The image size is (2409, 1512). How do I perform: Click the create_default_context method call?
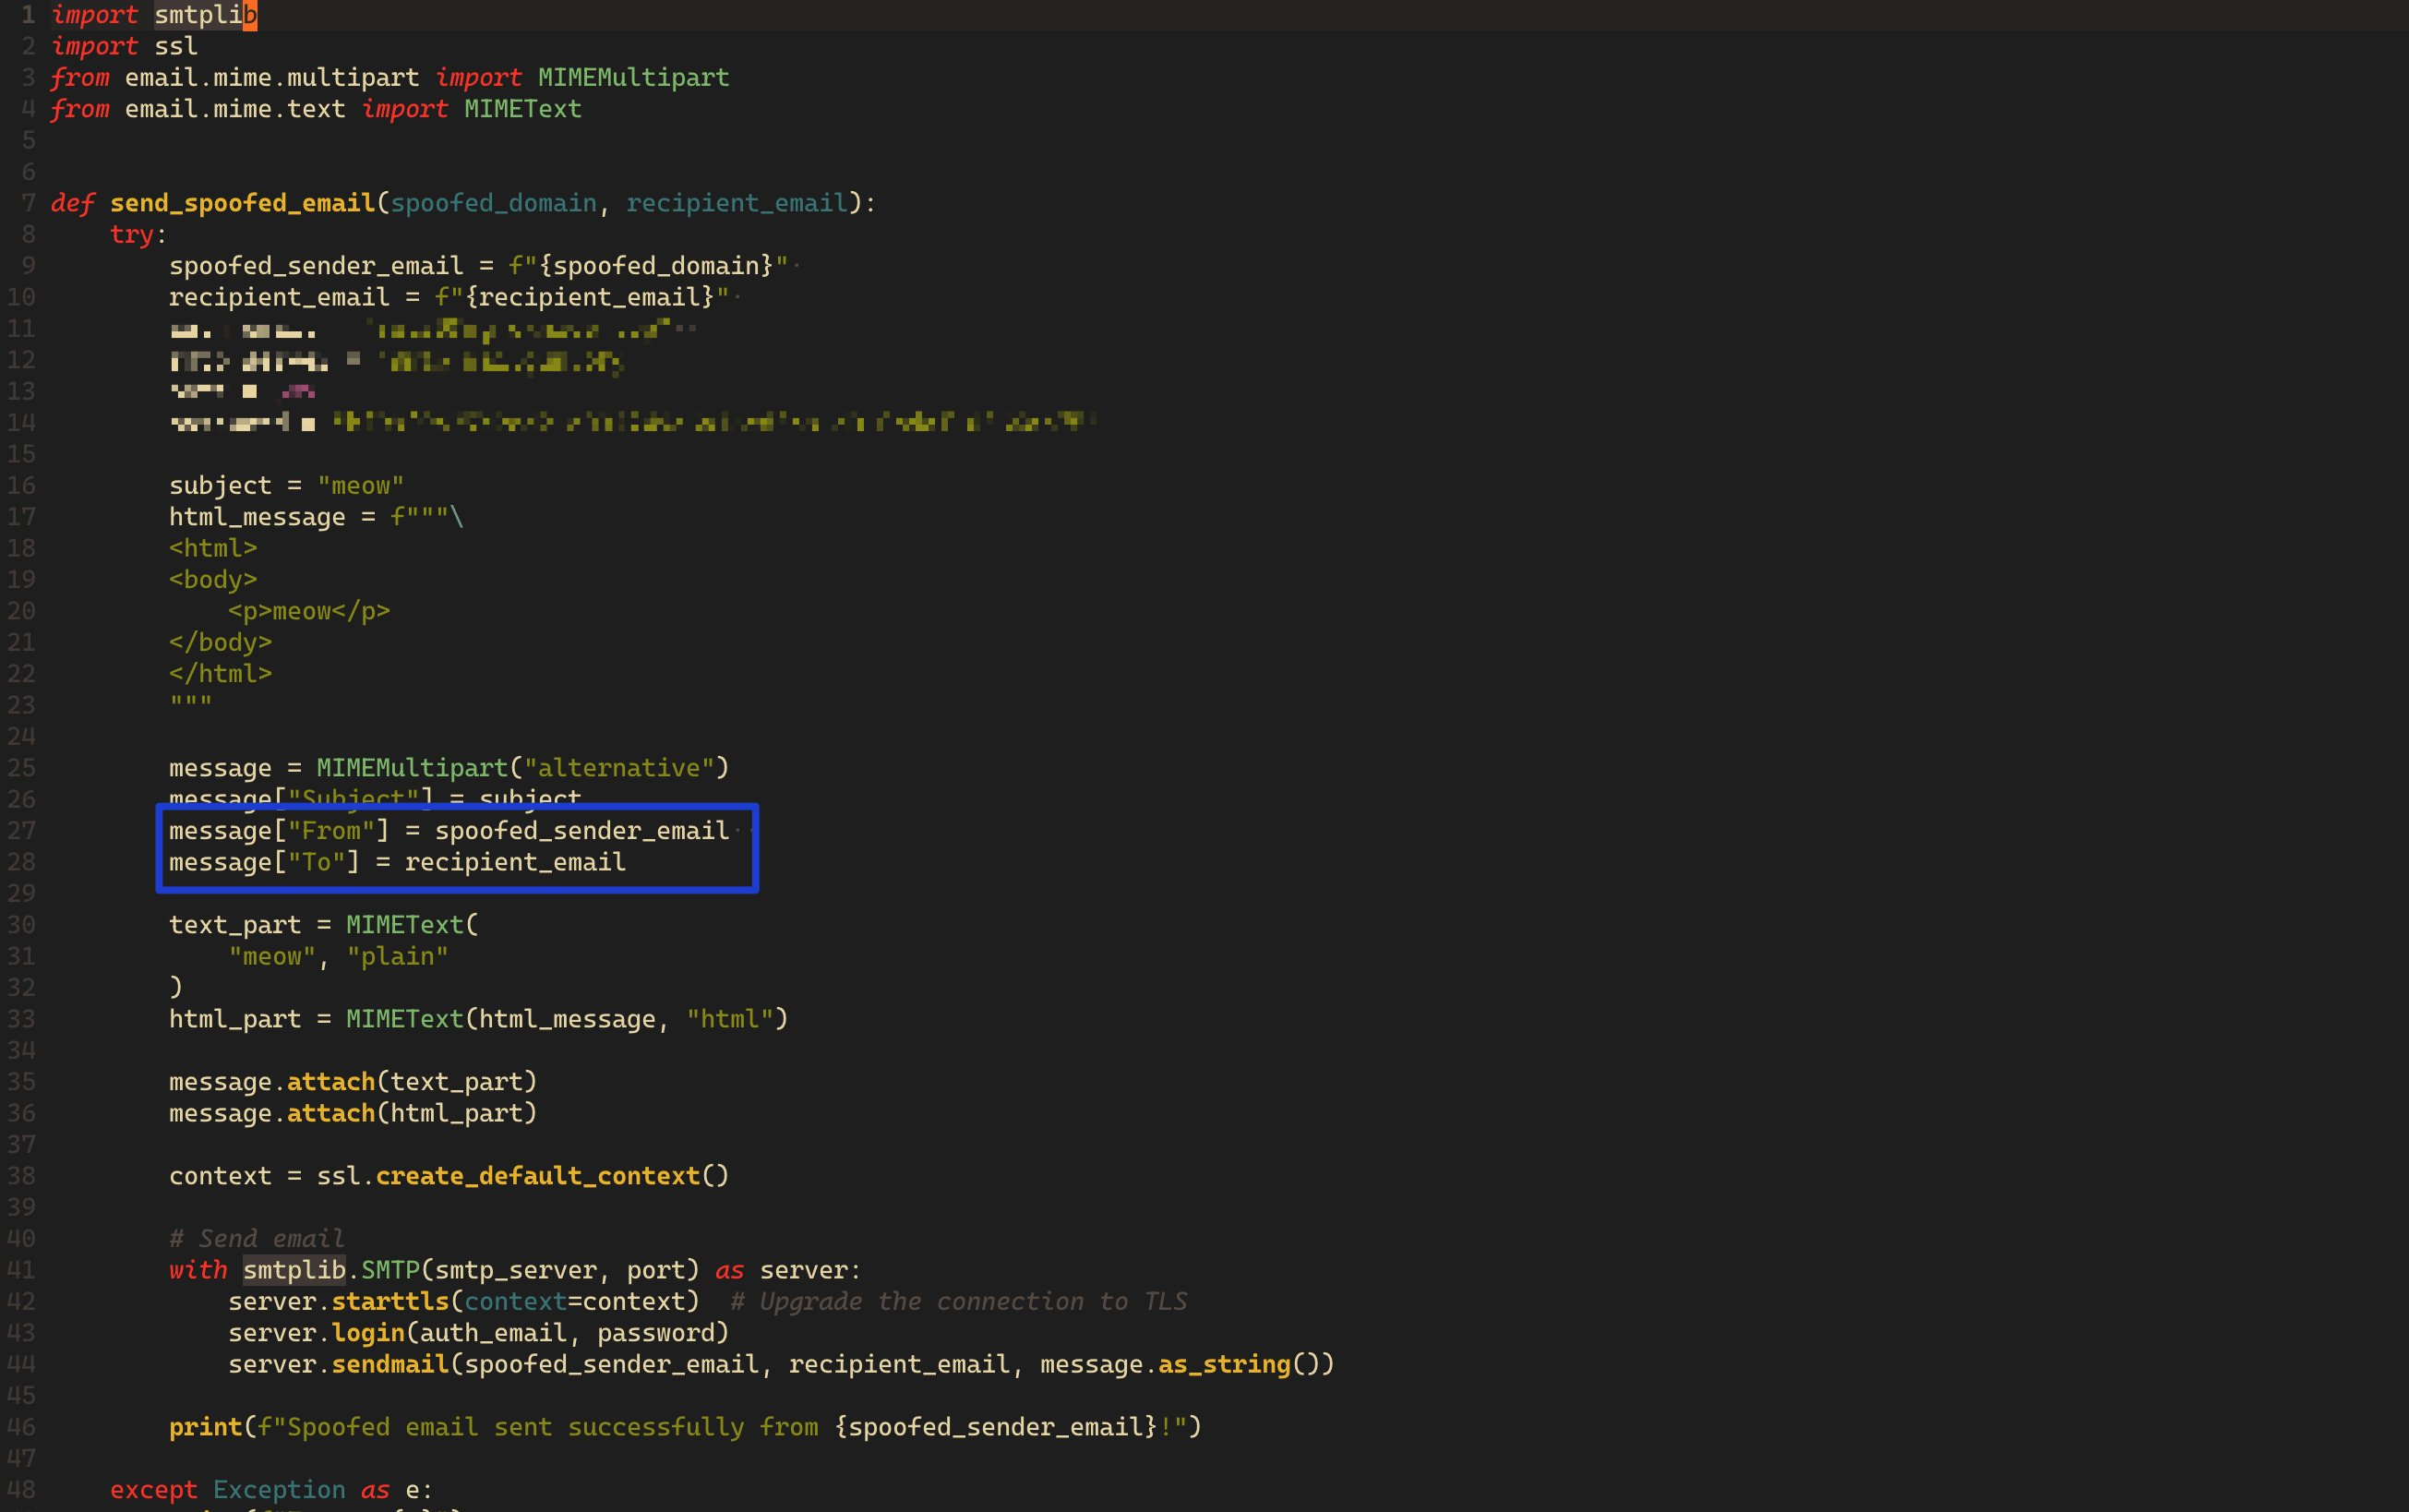(x=538, y=1176)
